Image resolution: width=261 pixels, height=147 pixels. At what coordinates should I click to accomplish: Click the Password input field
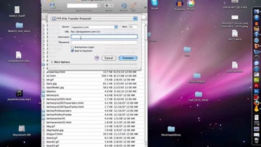(104, 42)
